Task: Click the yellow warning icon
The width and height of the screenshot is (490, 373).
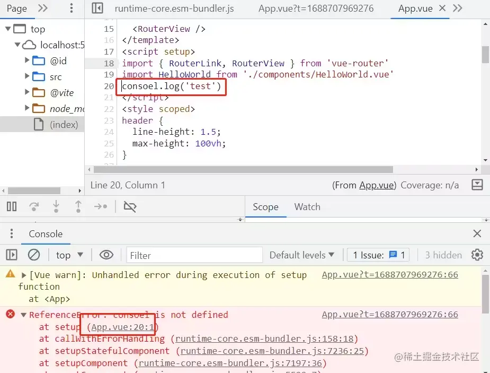Action: (10, 274)
